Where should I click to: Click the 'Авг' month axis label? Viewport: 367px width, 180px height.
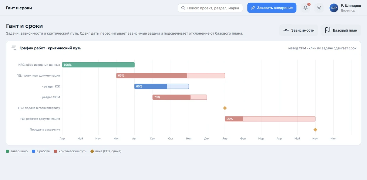(x=135, y=139)
